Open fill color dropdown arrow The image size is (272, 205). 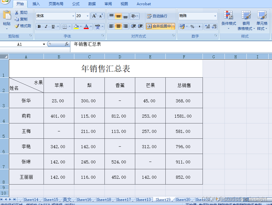pos(81,27)
